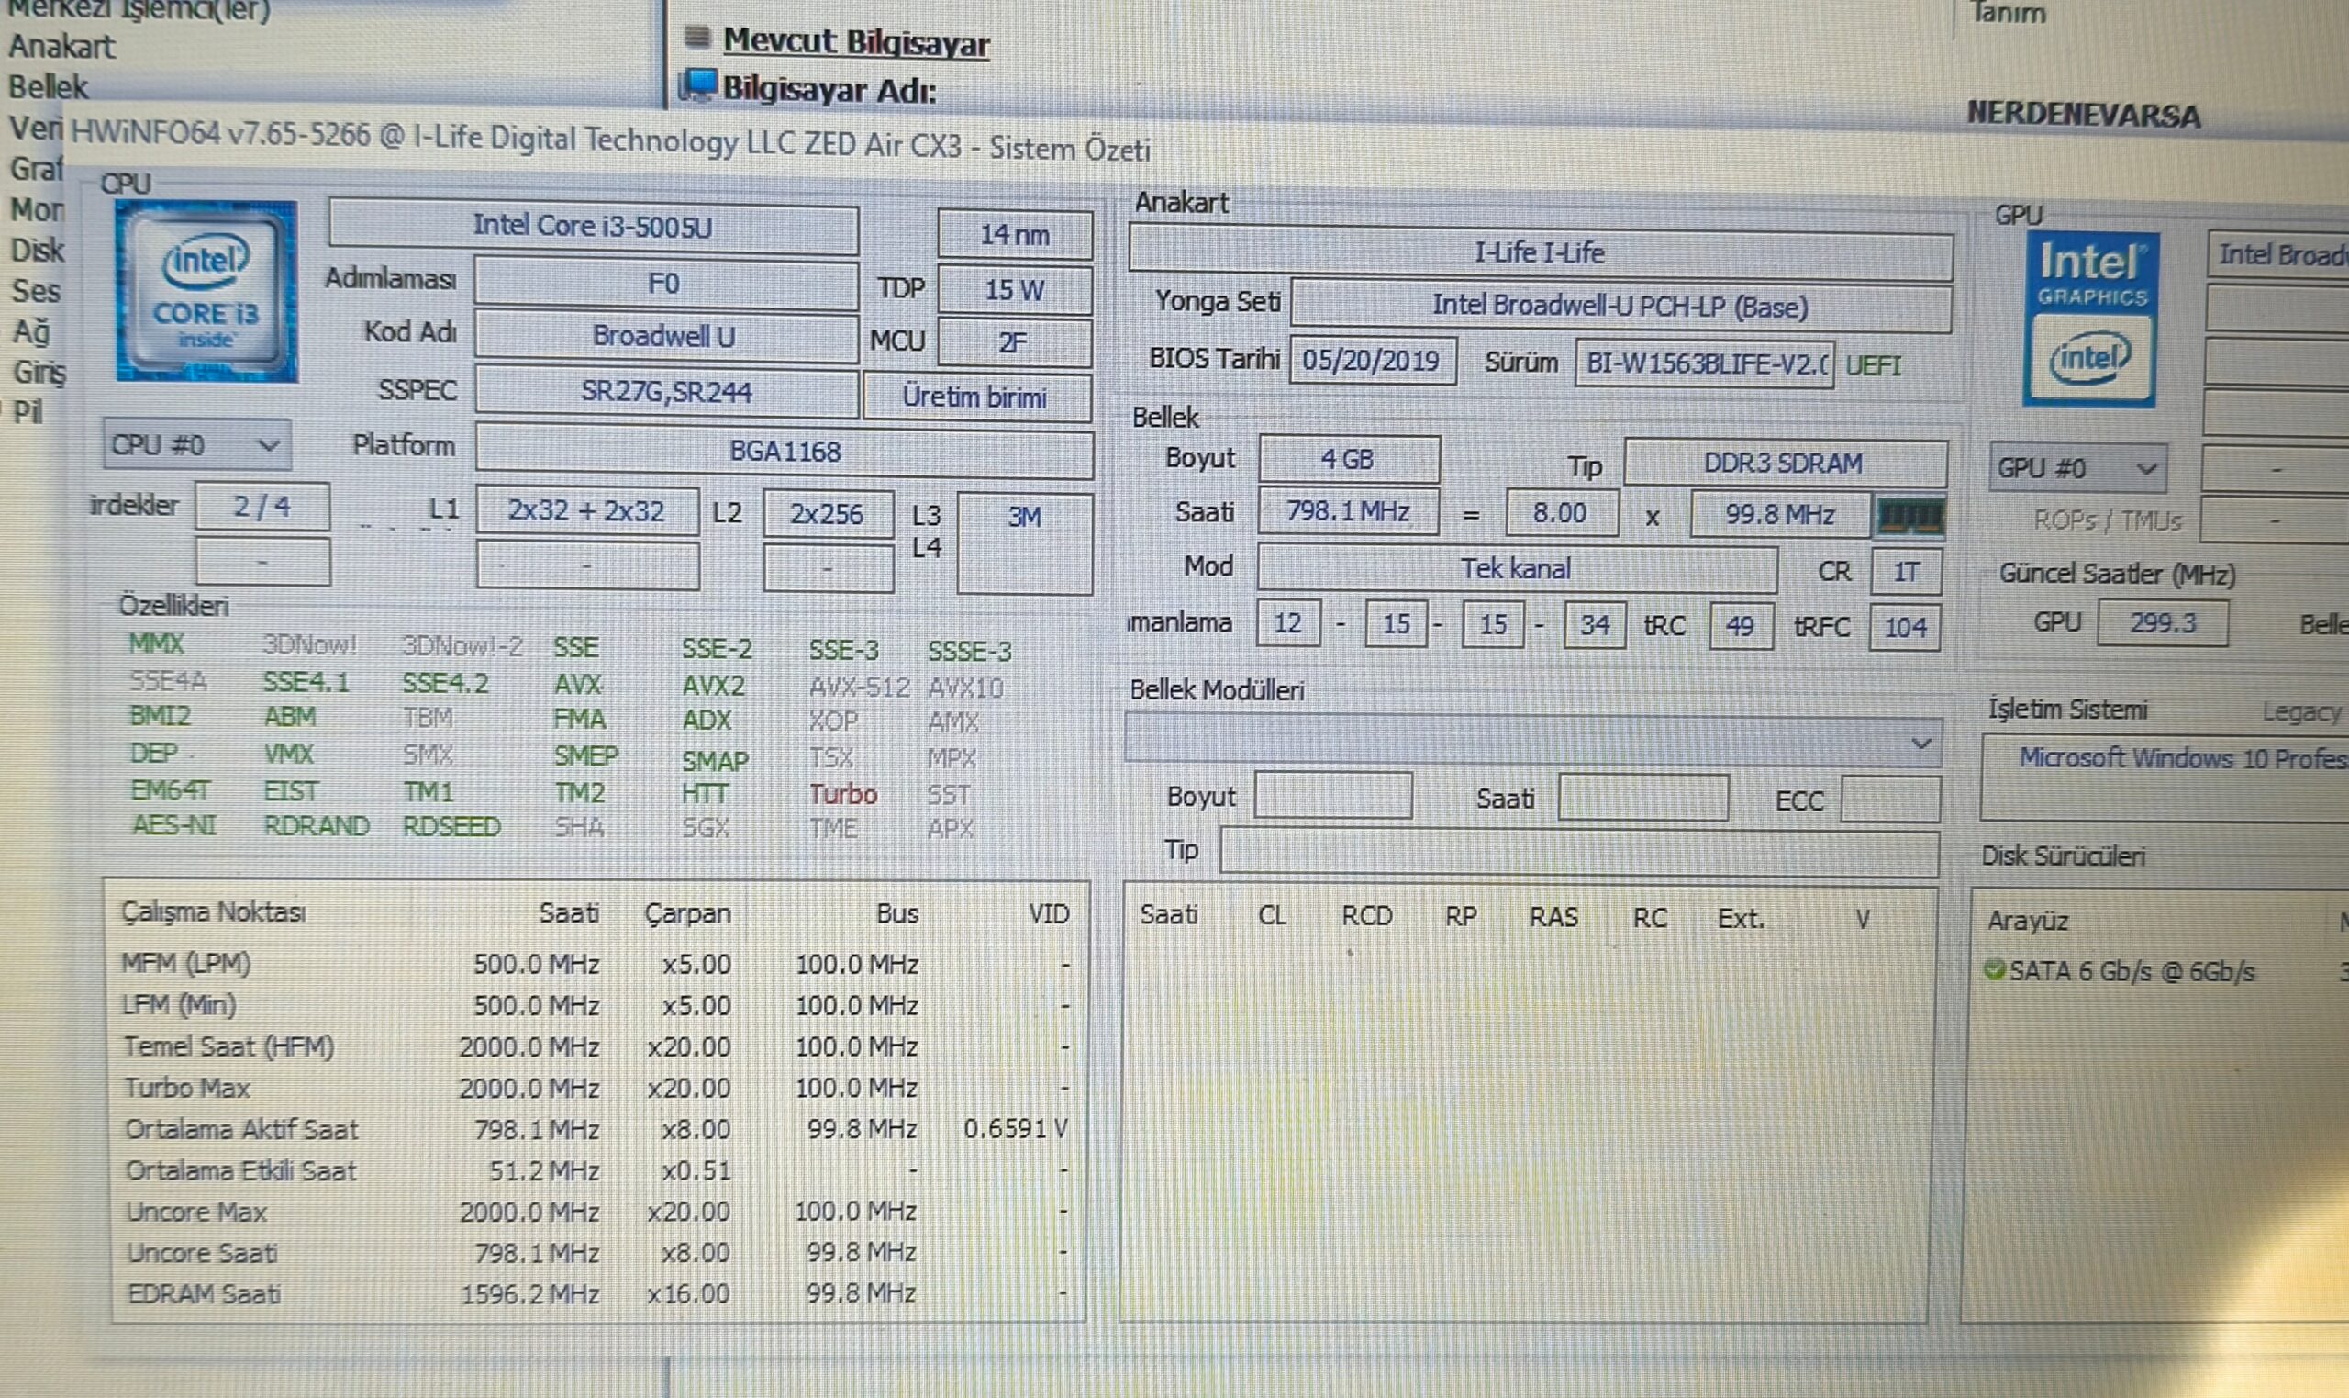Click the Ortalama Etkili Saat row

(x=597, y=1170)
